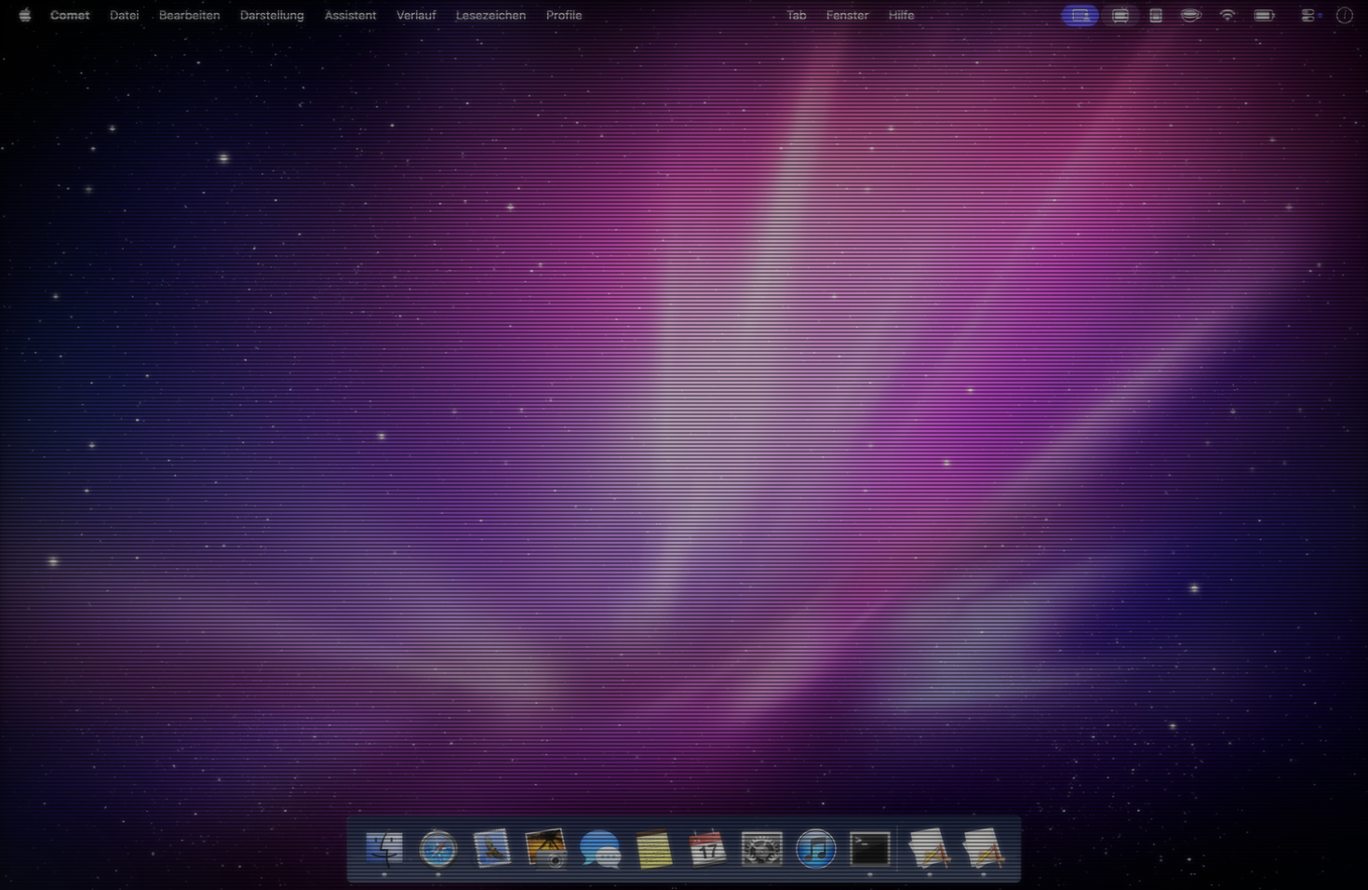Open the Verlauf menu
This screenshot has height=890, width=1368.
pos(416,15)
